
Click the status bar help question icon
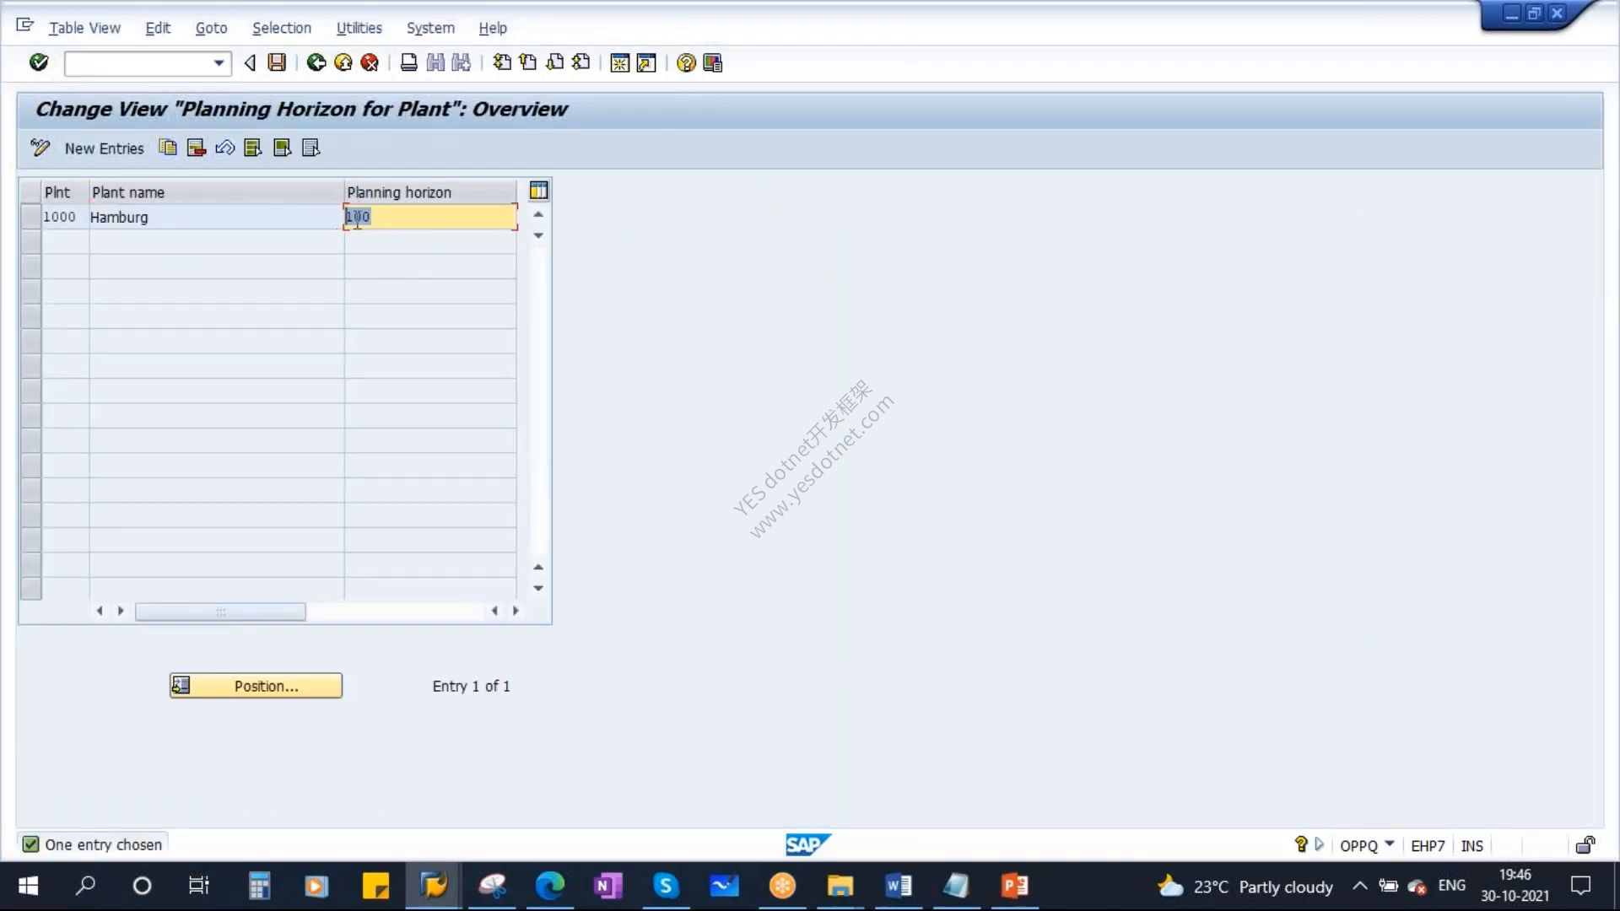[1301, 844]
